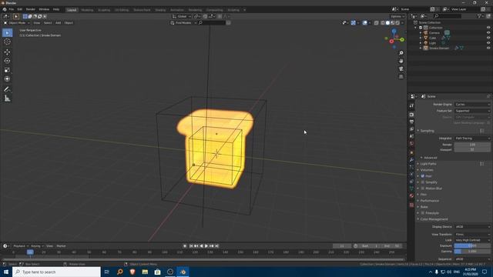Play the animation in reverse
The height and width of the screenshot is (277, 493).
pyautogui.click(x=202, y=246)
